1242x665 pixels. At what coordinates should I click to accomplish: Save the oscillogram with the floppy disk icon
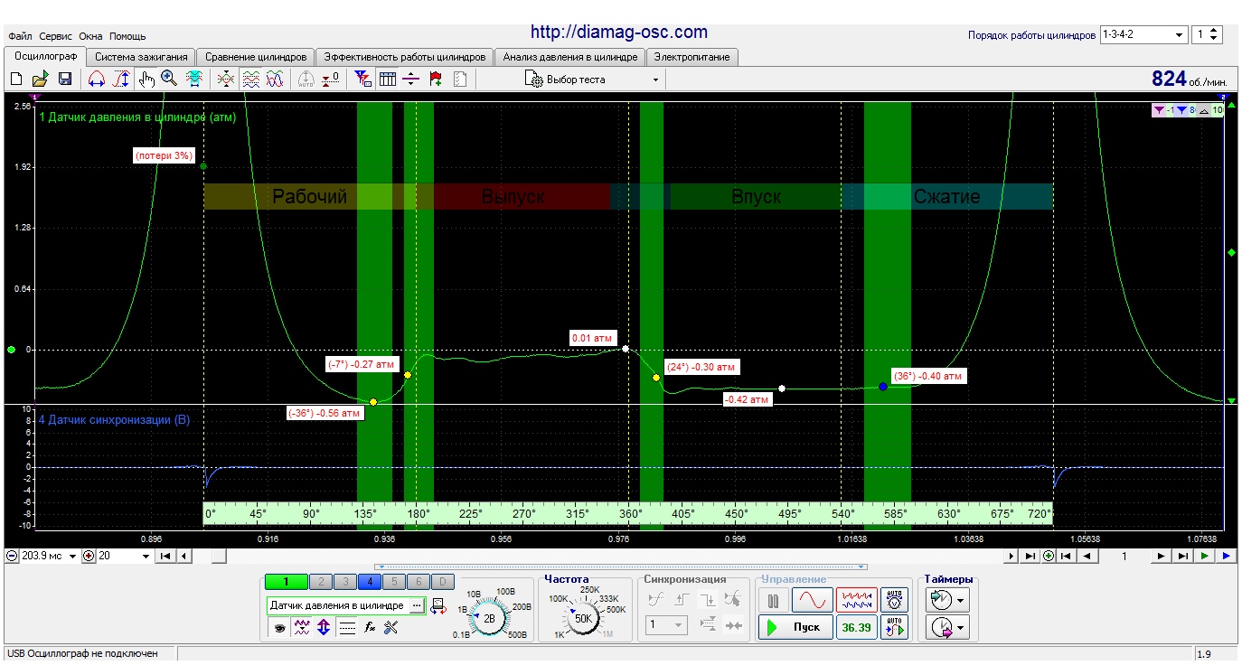click(x=64, y=80)
